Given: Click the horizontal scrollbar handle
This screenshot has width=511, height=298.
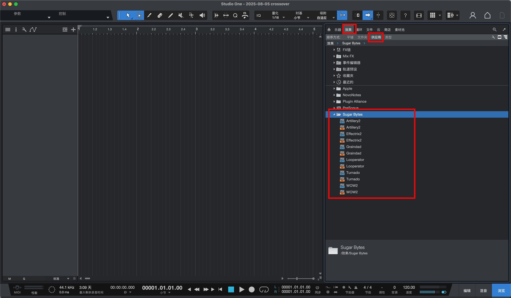Looking at the screenshot, I should (87, 279).
